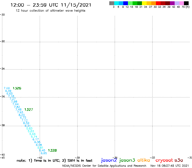The image size is (192, 168).
Task: Click the -42 longitude axis label
Action: [40, 158]
